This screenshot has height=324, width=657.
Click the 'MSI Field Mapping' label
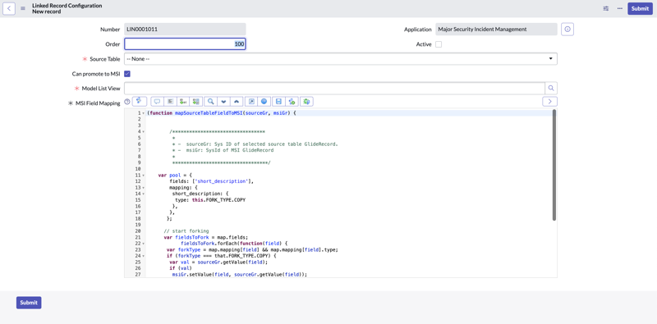(x=97, y=103)
